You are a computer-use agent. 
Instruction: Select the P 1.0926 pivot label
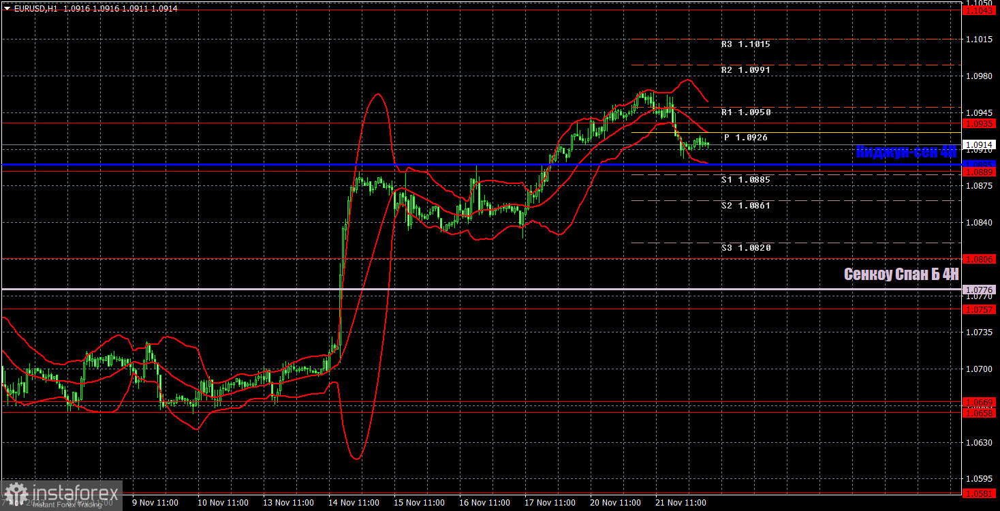click(746, 138)
